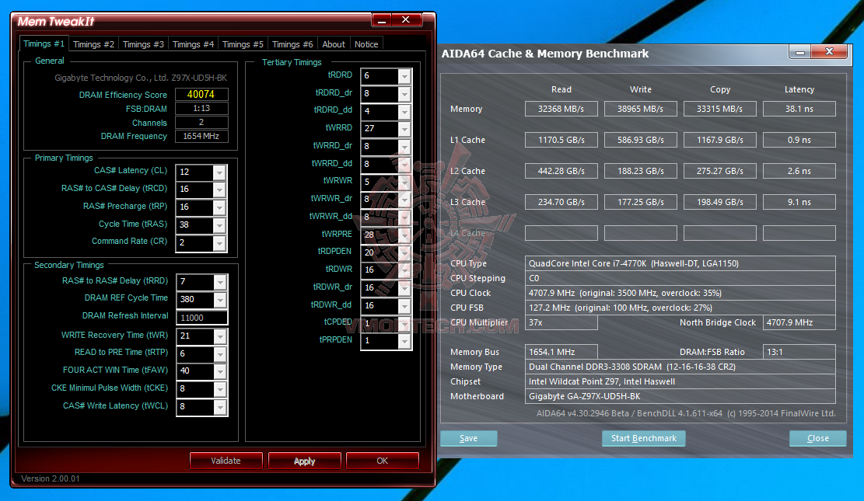Switch to the Notice tab

click(x=366, y=44)
